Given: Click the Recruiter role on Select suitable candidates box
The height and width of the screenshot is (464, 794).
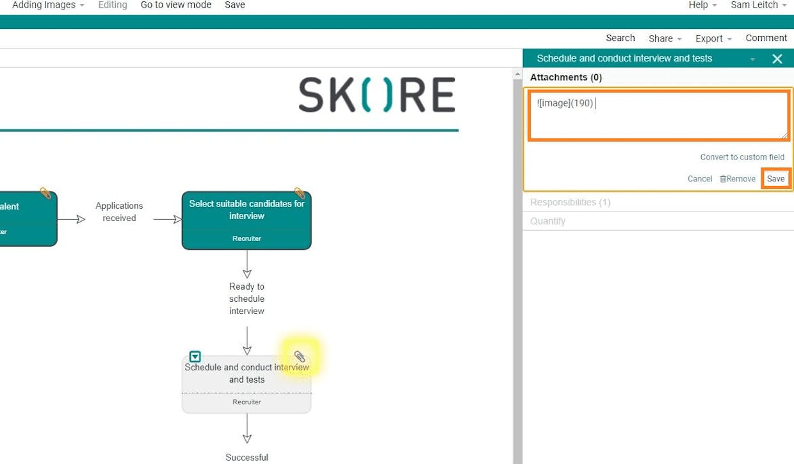Looking at the screenshot, I should pos(247,238).
